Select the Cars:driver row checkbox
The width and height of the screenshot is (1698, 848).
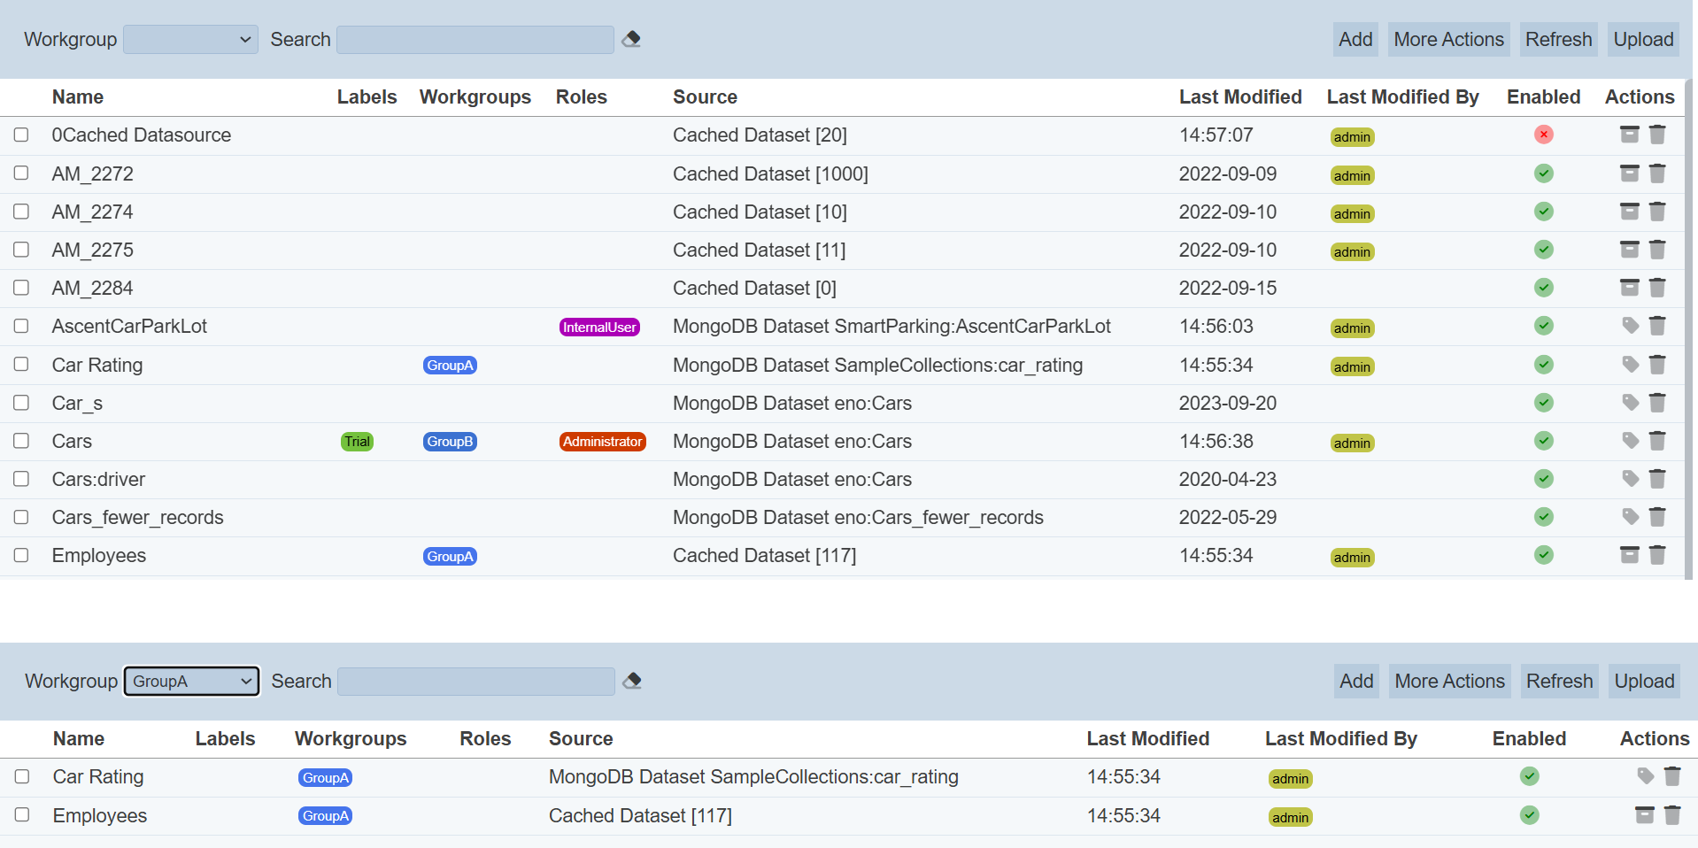click(x=21, y=479)
